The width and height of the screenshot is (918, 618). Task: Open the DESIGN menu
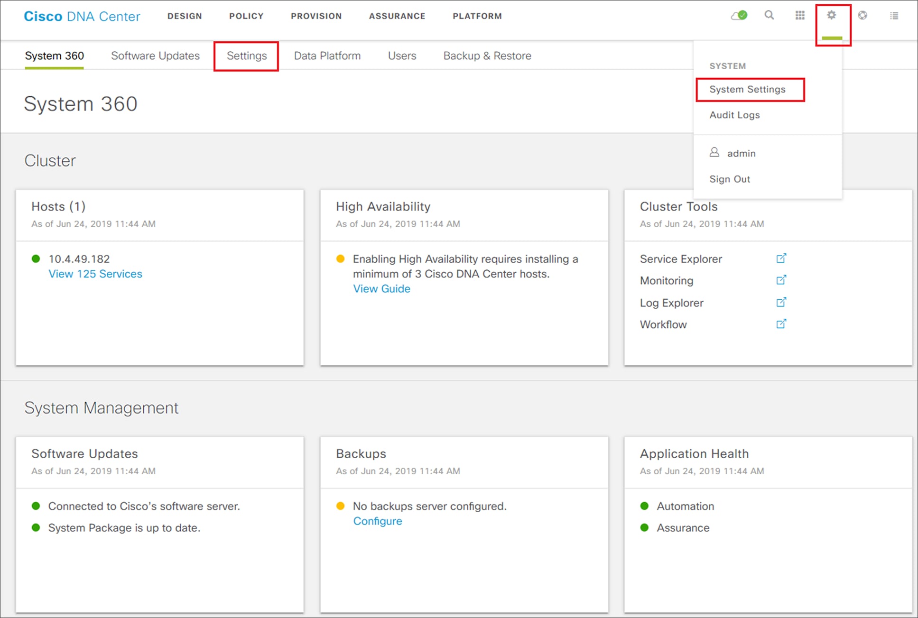pos(185,16)
